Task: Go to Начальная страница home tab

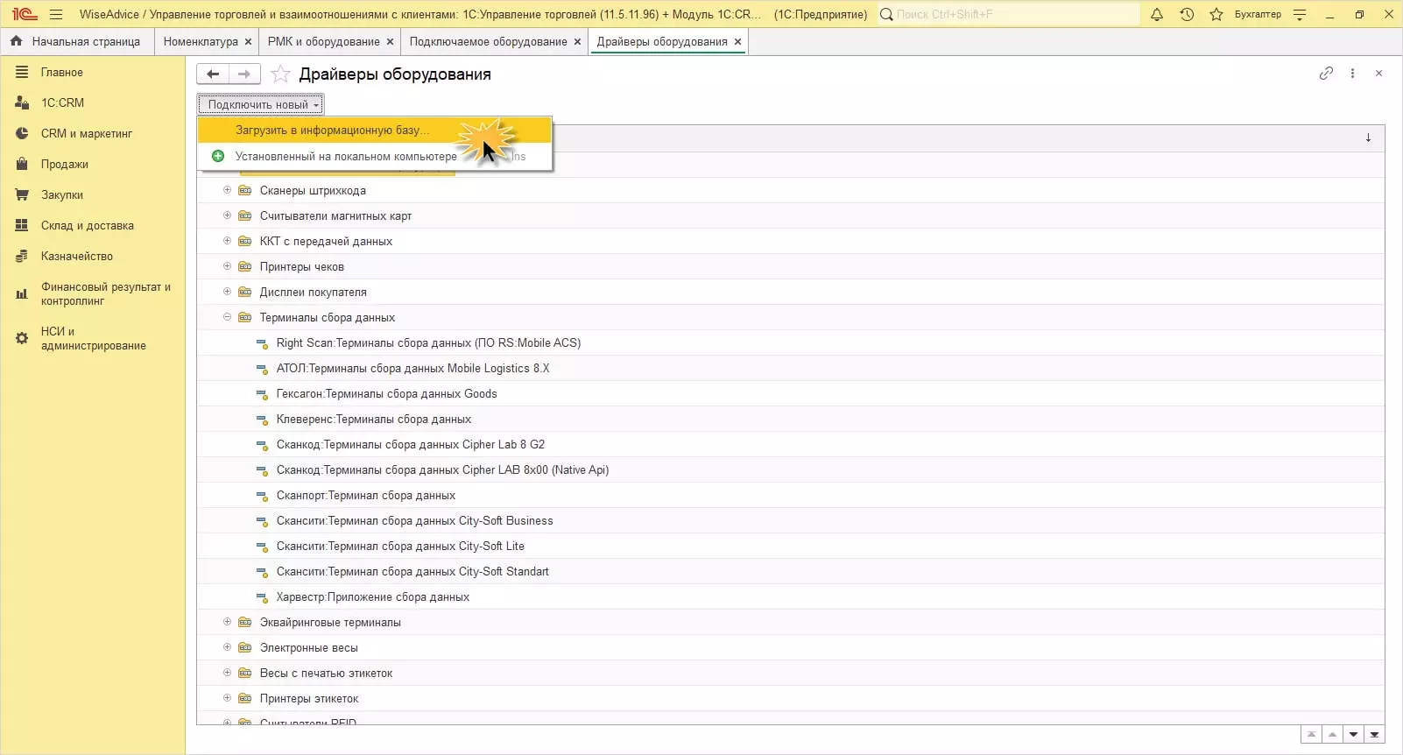Action: [x=75, y=41]
